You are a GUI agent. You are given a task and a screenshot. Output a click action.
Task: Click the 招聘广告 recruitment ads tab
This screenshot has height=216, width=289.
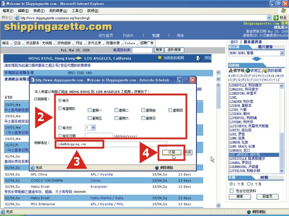click(x=147, y=43)
